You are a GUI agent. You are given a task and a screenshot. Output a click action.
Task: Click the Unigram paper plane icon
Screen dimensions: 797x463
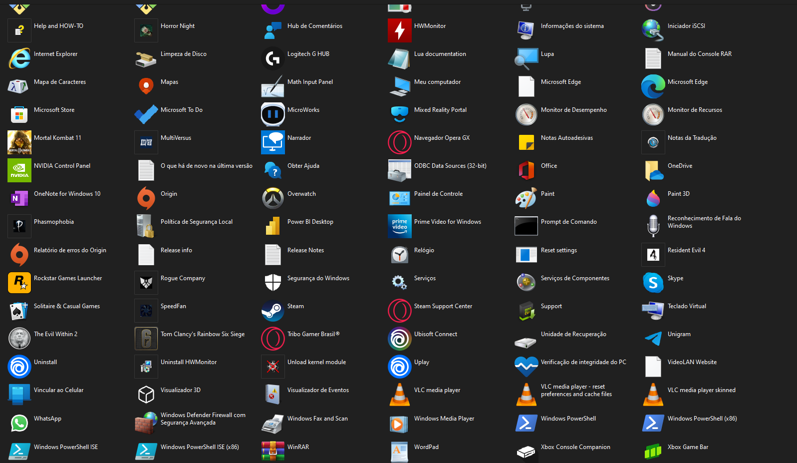pyautogui.click(x=653, y=339)
